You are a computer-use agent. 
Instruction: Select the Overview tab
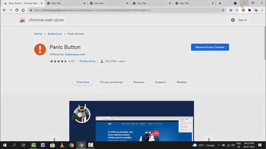click(x=83, y=82)
